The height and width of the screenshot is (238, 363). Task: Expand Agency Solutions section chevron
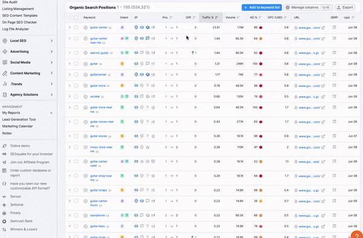click(x=51, y=94)
